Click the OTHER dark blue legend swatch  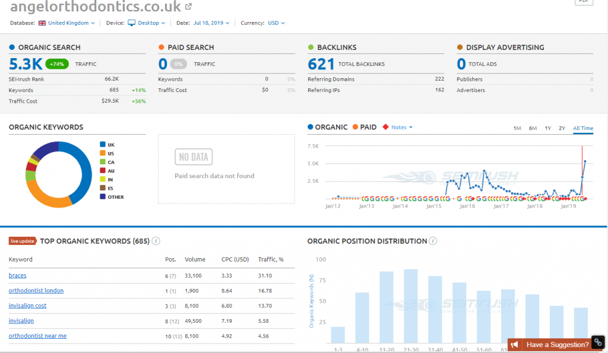point(103,197)
